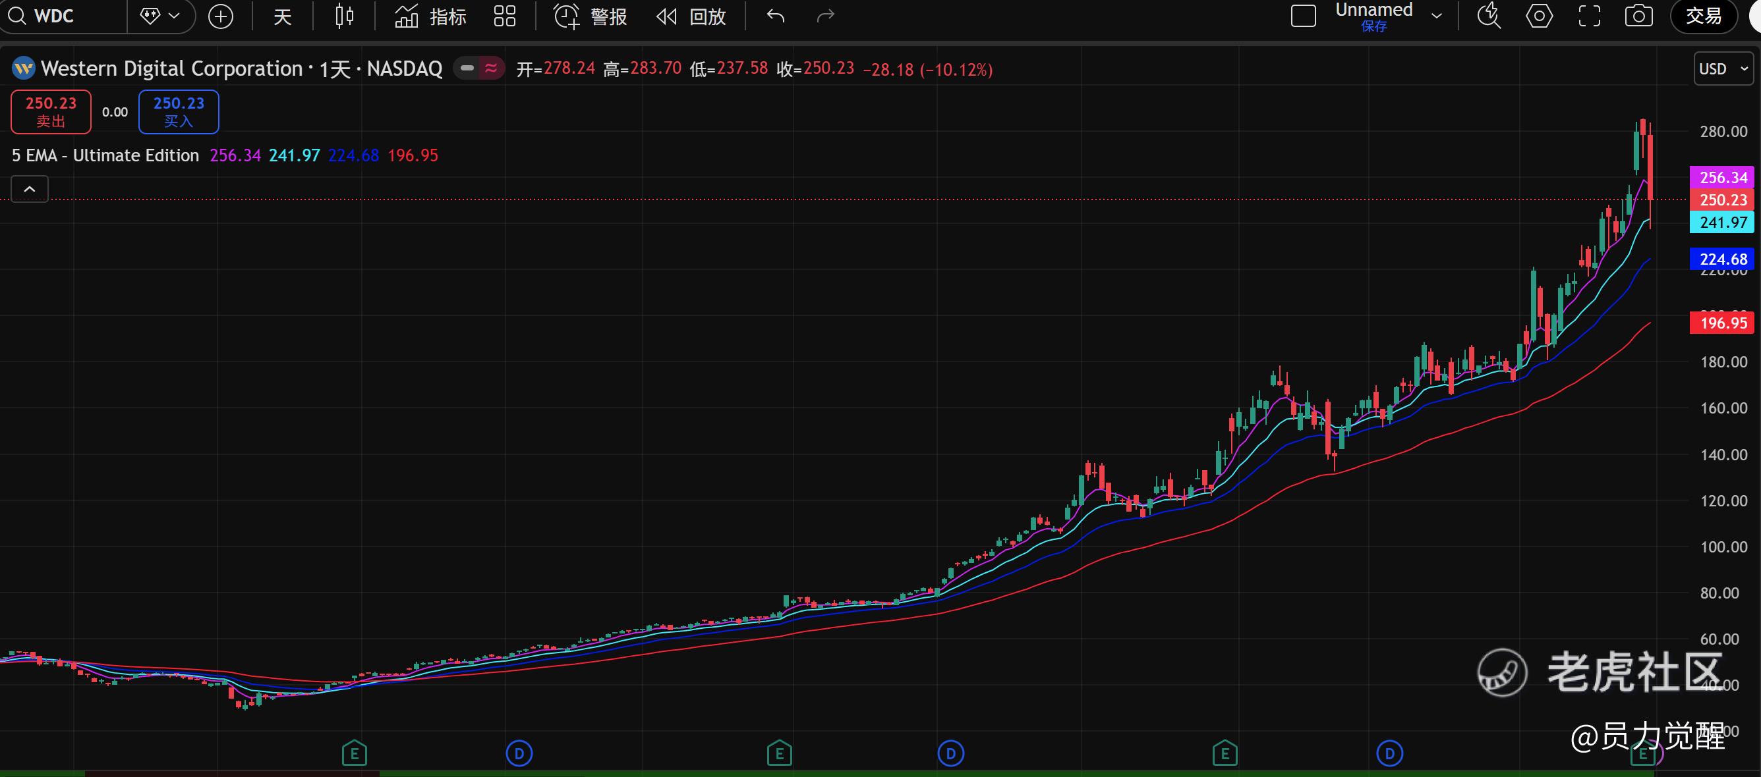Click the undo arrow
1761x777 pixels.
(775, 16)
